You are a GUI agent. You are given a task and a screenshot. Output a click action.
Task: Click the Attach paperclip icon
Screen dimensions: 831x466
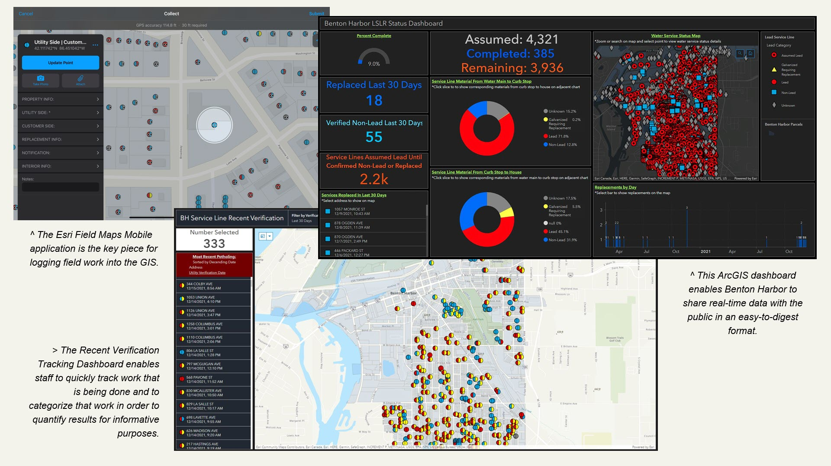tap(81, 78)
